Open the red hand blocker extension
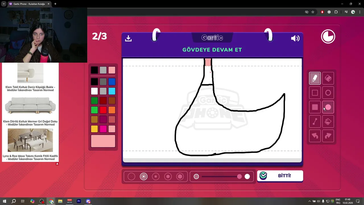This screenshot has height=205, width=364. click(x=322, y=12)
